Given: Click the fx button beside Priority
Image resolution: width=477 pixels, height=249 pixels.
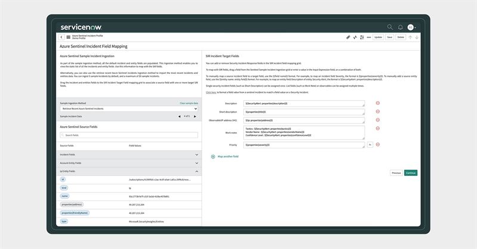Looking at the screenshot, I should click(370, 145).
